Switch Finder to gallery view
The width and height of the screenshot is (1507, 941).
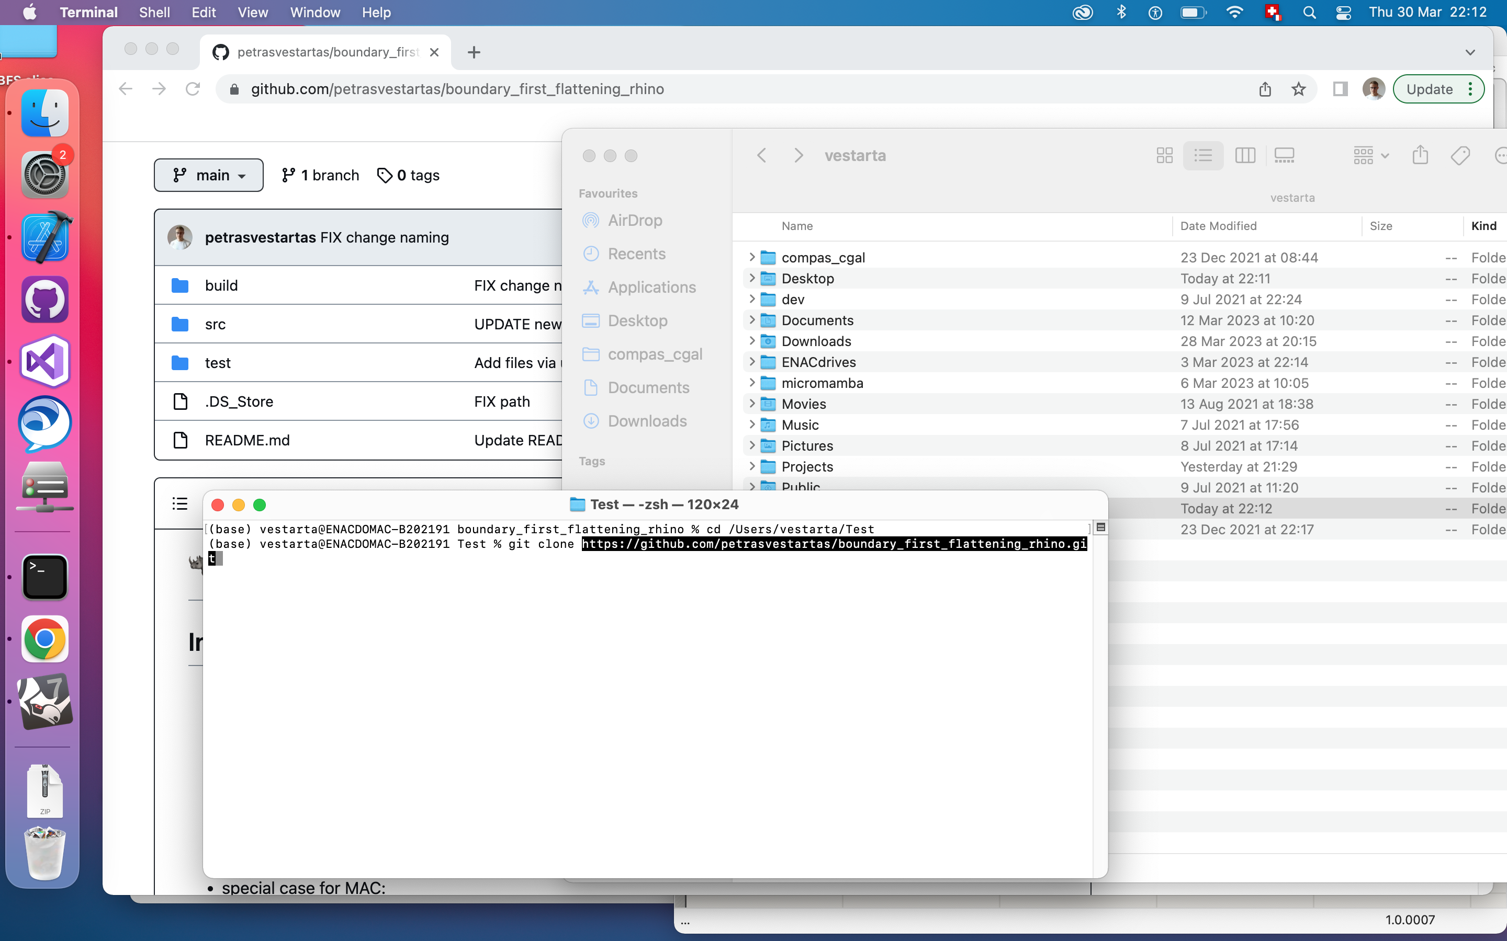click(x=1284, y=155)
